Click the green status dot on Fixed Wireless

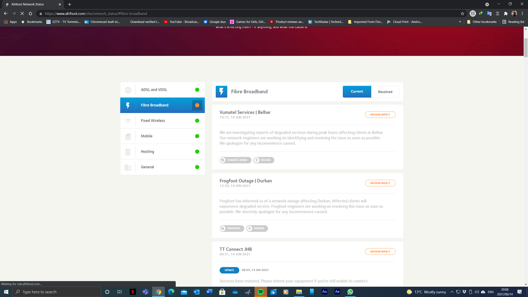(x=197, y=121)
